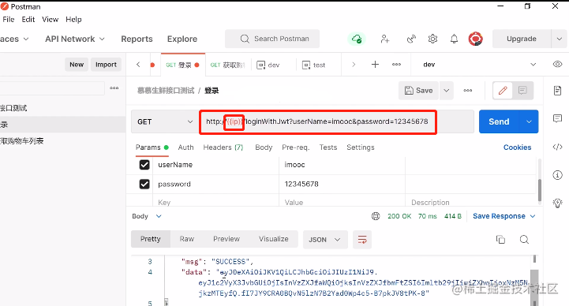569x306 pixels.
Task: Open the View menu
Action: [50, 19]
